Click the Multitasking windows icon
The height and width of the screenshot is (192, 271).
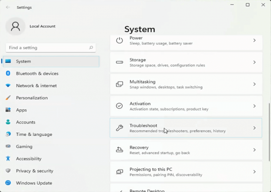[x=119, y=84]
